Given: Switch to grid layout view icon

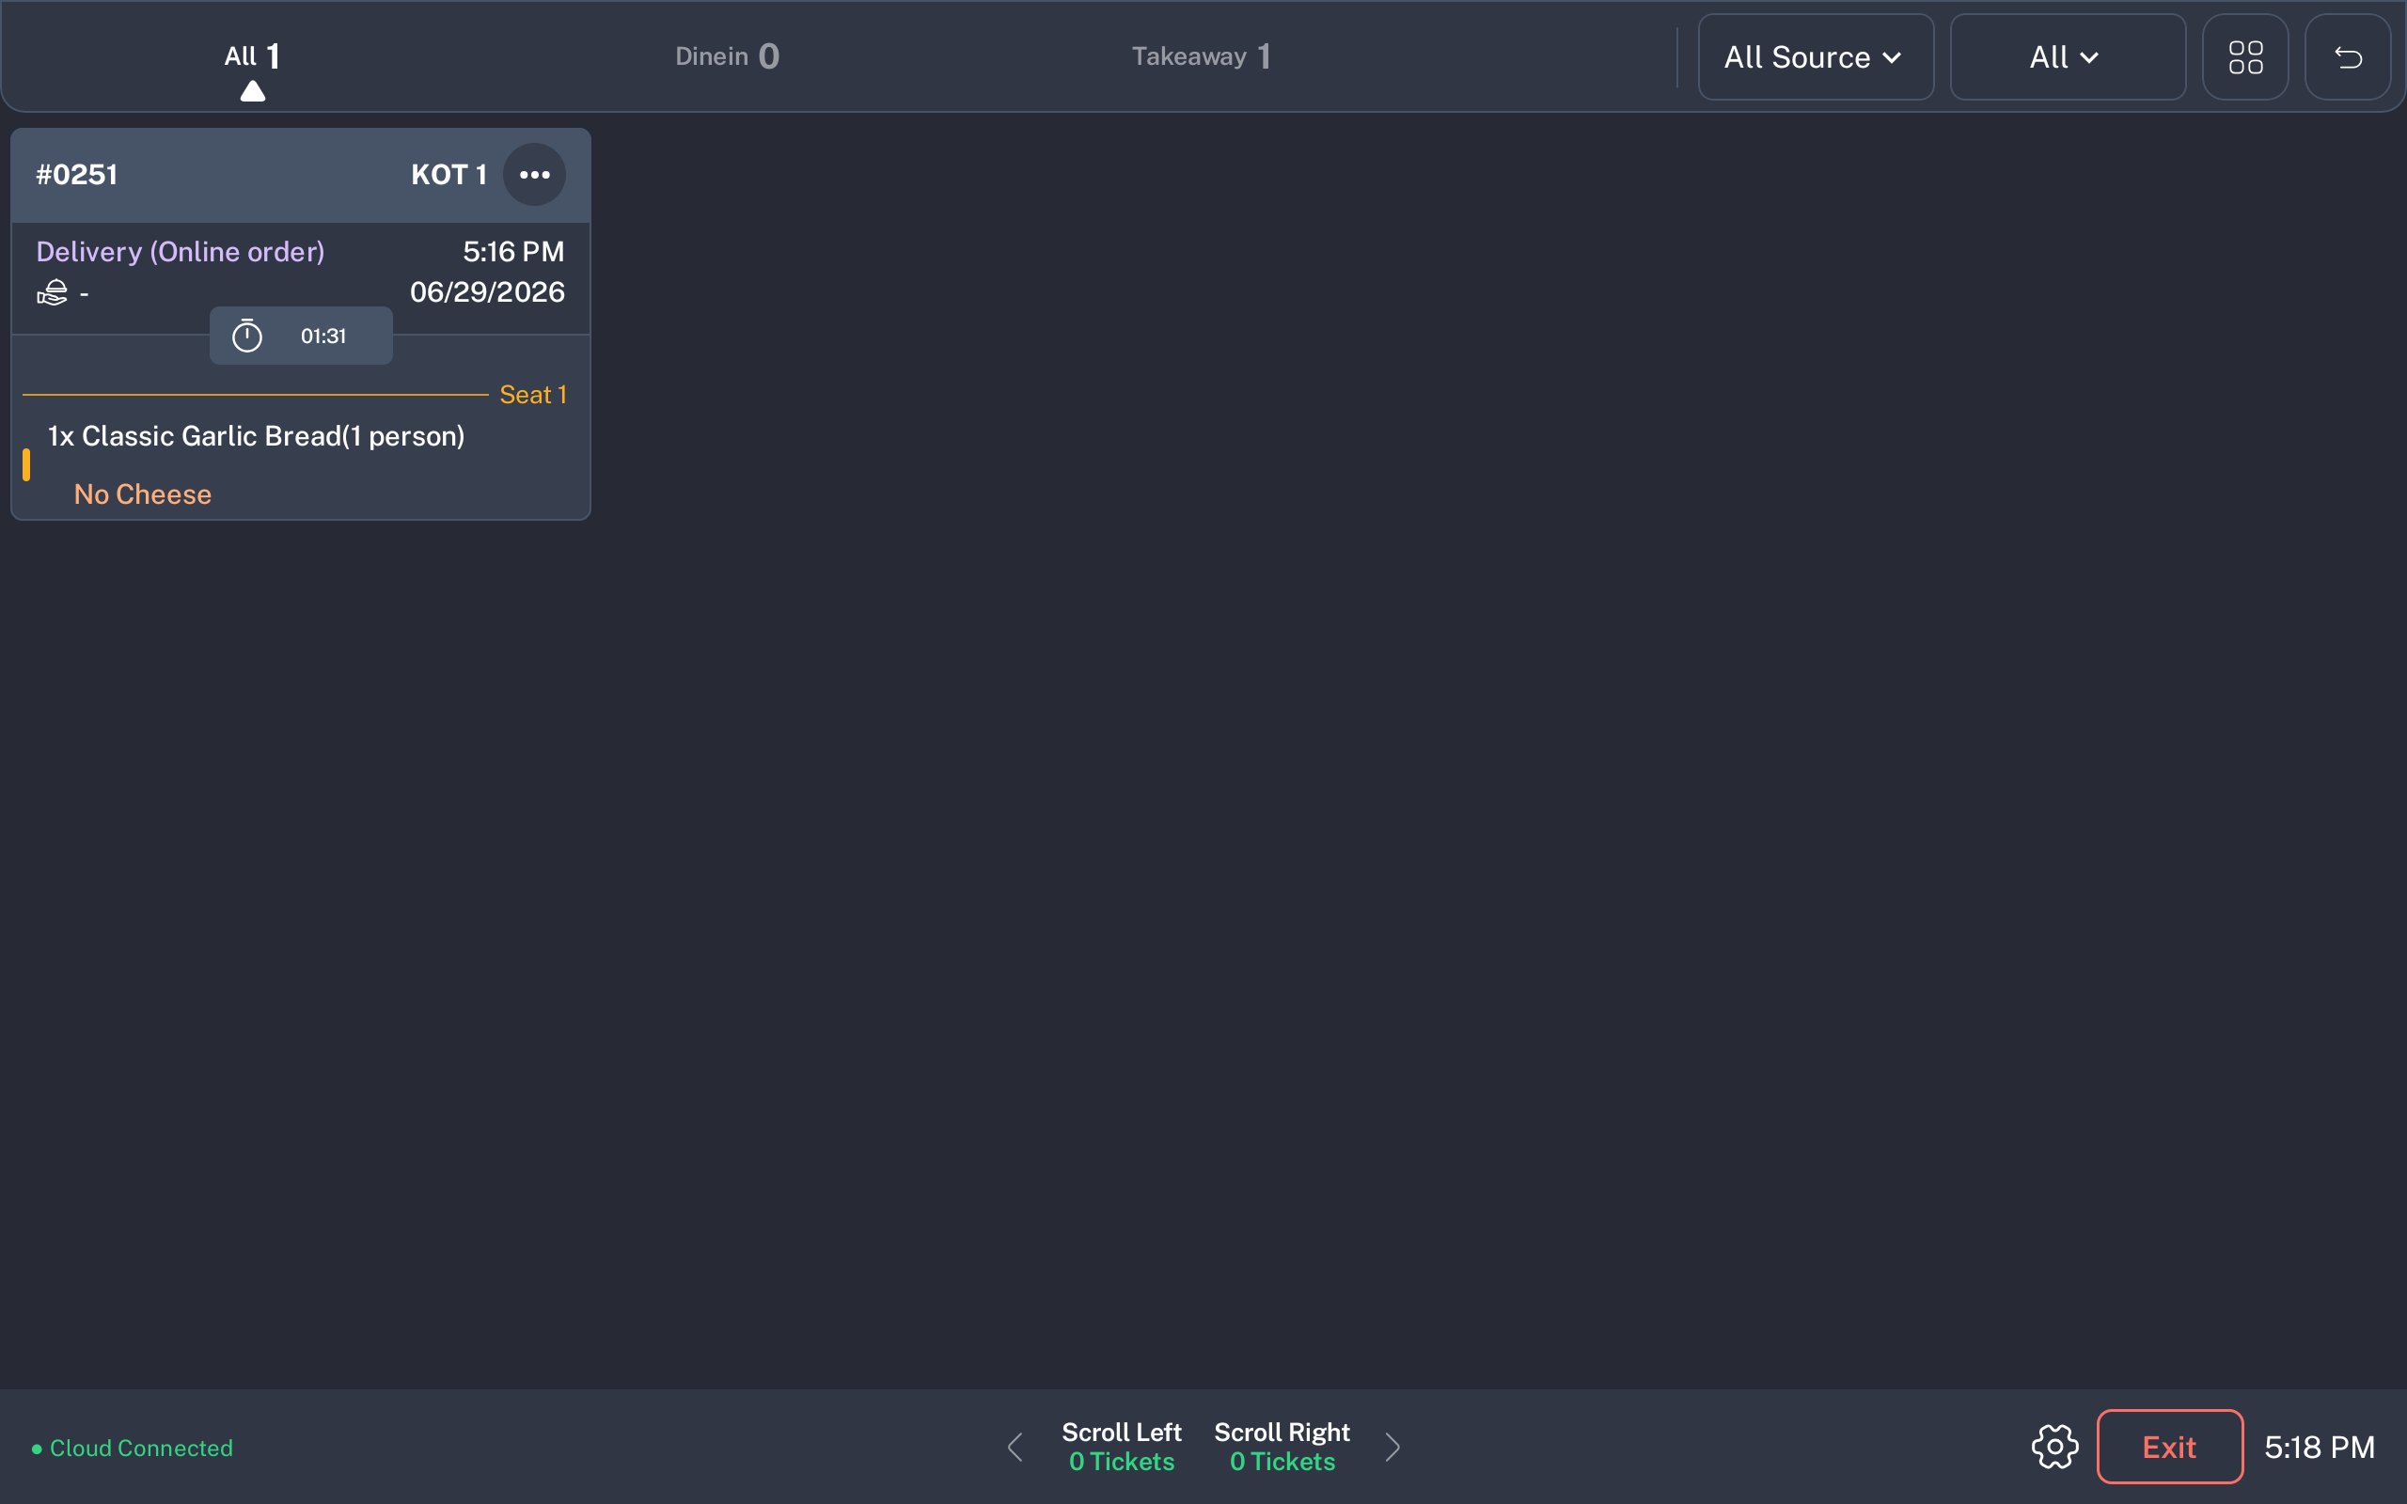Looking at the screenshot, I should point(2245,56).
